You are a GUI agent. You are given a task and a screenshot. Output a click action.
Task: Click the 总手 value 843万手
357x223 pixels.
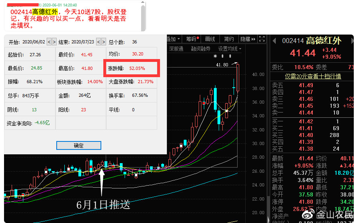(31, 96)
